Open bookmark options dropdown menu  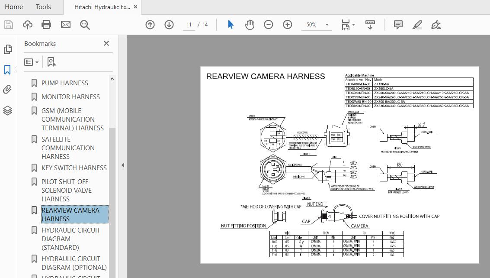pyautogui.click(x=32, y=62)
